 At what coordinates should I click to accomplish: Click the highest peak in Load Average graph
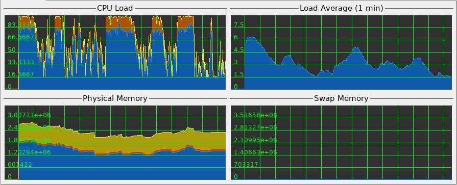coord(251,38)
